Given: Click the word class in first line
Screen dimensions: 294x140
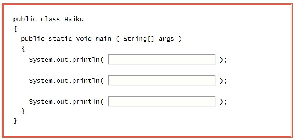Looking at the screenshot, I should (x=50, y=19).
